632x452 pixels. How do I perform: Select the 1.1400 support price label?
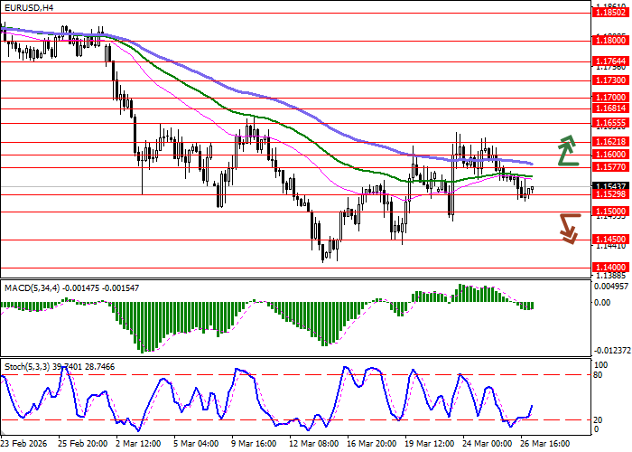(x=610, y=268)
